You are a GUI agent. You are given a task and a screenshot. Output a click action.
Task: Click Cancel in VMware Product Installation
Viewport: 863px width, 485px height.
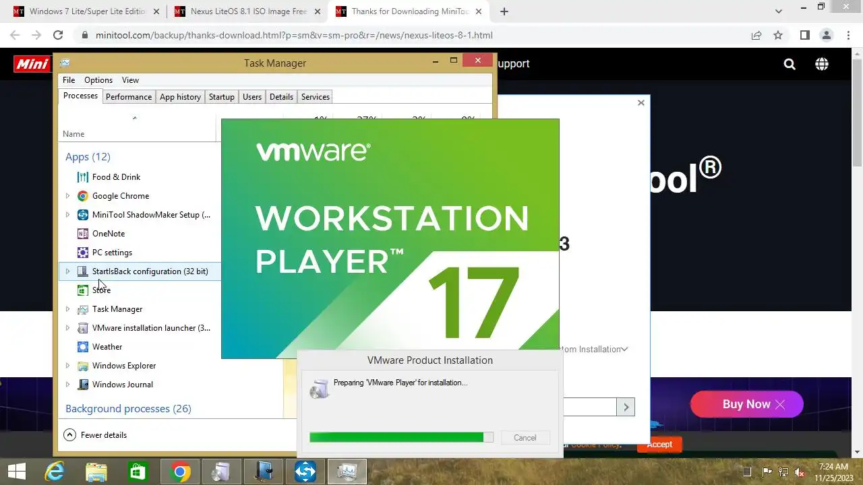point(525,438)
